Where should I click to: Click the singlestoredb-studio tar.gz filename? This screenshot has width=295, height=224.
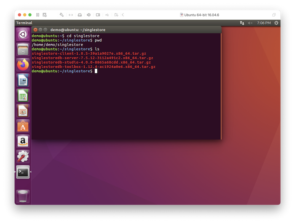pos(91,62)
